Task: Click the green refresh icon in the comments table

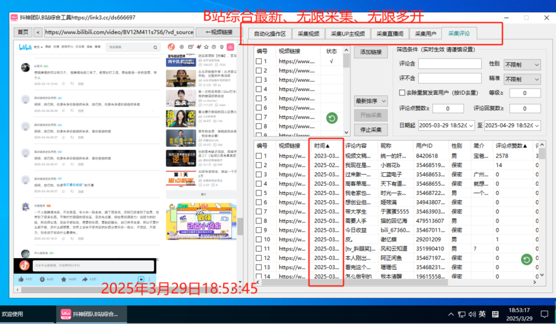Action: [x=526, y=259]
